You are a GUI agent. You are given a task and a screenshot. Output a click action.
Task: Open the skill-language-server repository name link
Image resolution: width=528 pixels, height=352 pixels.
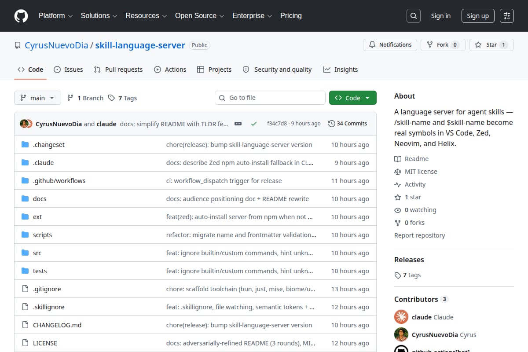coord(140,45)
